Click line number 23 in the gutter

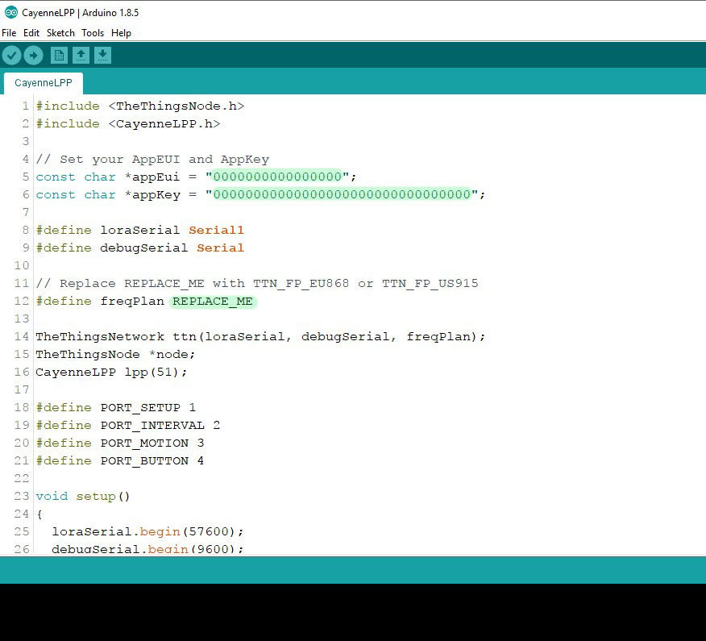pos(22,497)
